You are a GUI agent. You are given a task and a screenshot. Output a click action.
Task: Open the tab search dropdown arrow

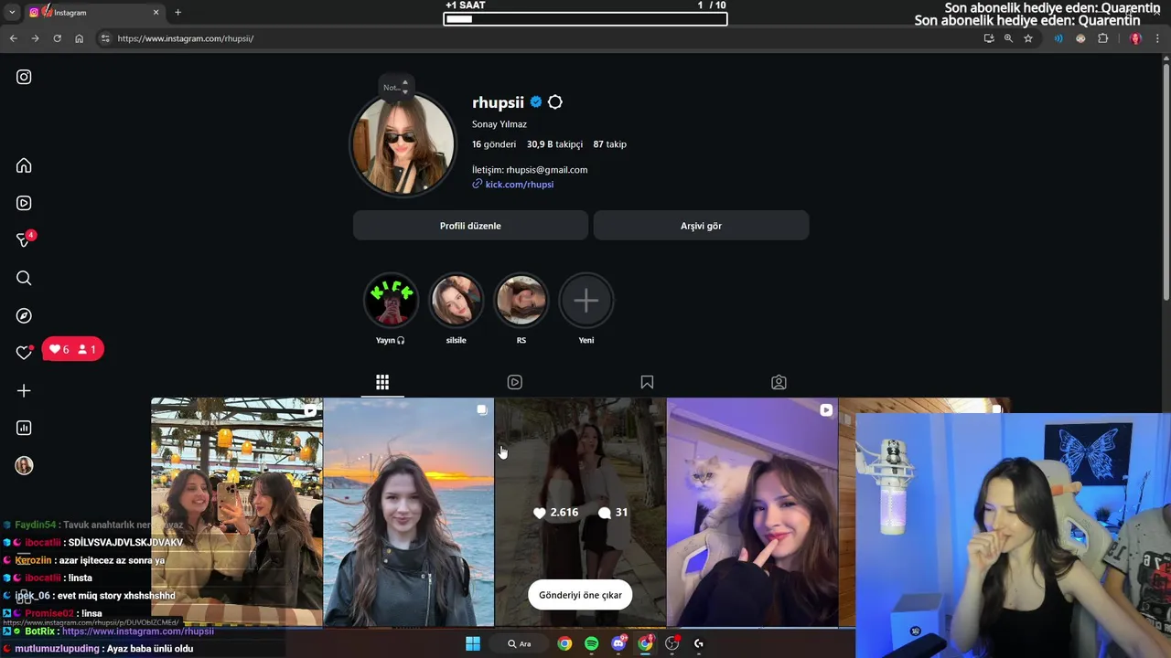[11, 12]
